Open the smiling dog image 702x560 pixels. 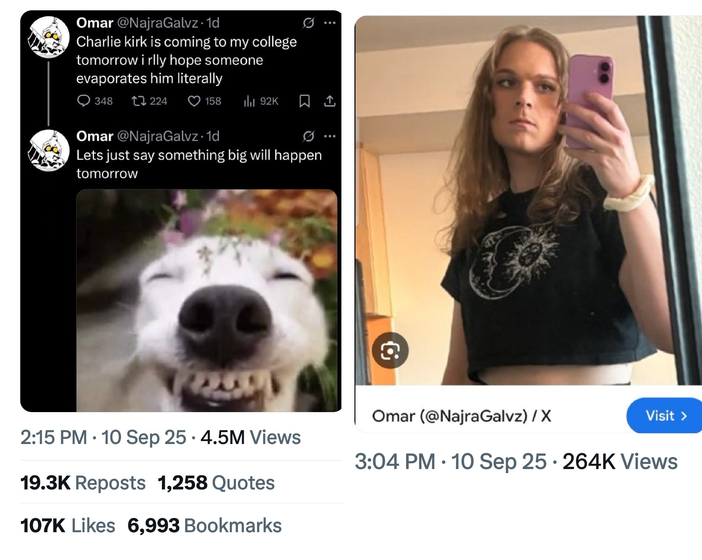207,301
